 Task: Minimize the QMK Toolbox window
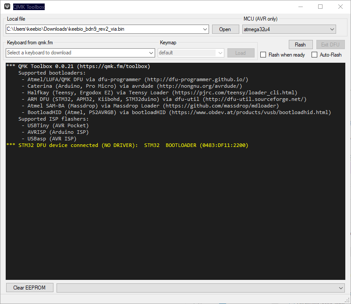300,7
